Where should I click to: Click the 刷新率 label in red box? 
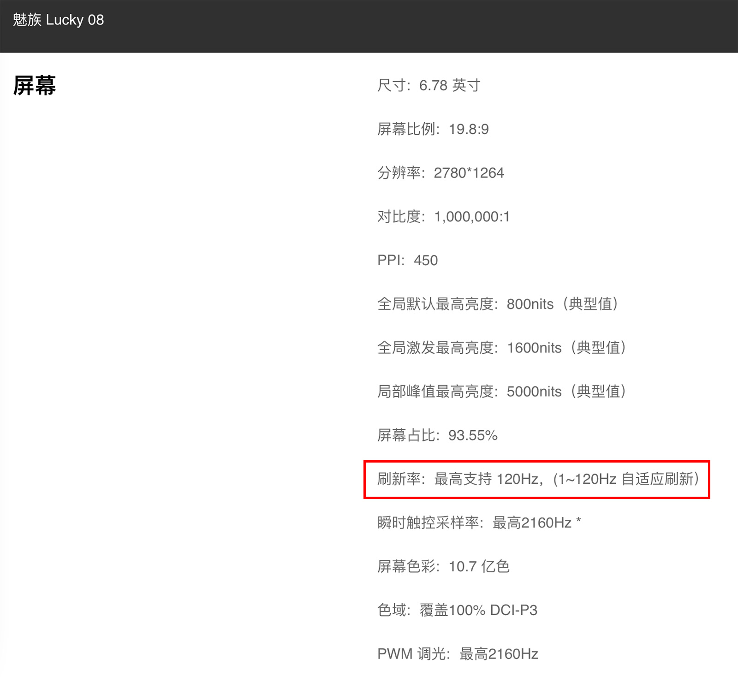pos(399,479)
